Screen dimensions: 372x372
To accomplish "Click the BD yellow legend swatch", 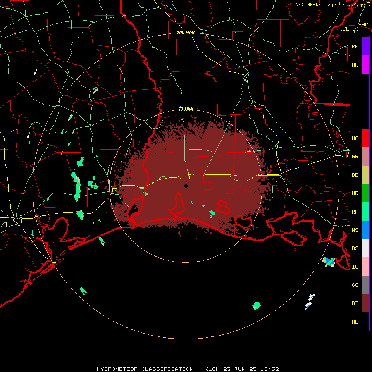I will pyautogui.click(x=365, y=175).
